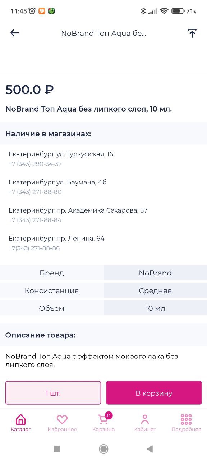Tap the NoBrand brand value cell
The image size is (207, 462).
(x=155, y=273)
